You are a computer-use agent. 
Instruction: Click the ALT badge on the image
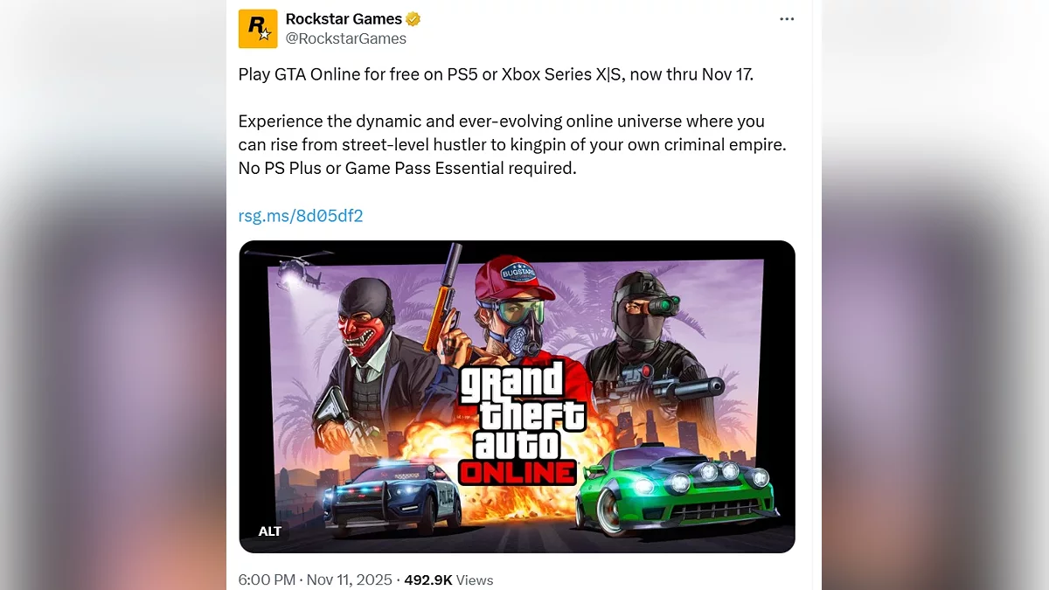[x=270, y=531]
